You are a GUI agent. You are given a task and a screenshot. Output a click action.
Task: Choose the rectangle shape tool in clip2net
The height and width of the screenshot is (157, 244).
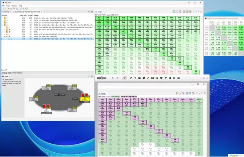pyautogui.click(x=152, y=78)
